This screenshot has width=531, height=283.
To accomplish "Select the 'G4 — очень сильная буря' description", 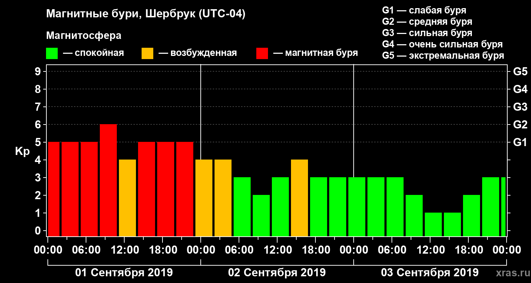I will click(x=442, y=45).
